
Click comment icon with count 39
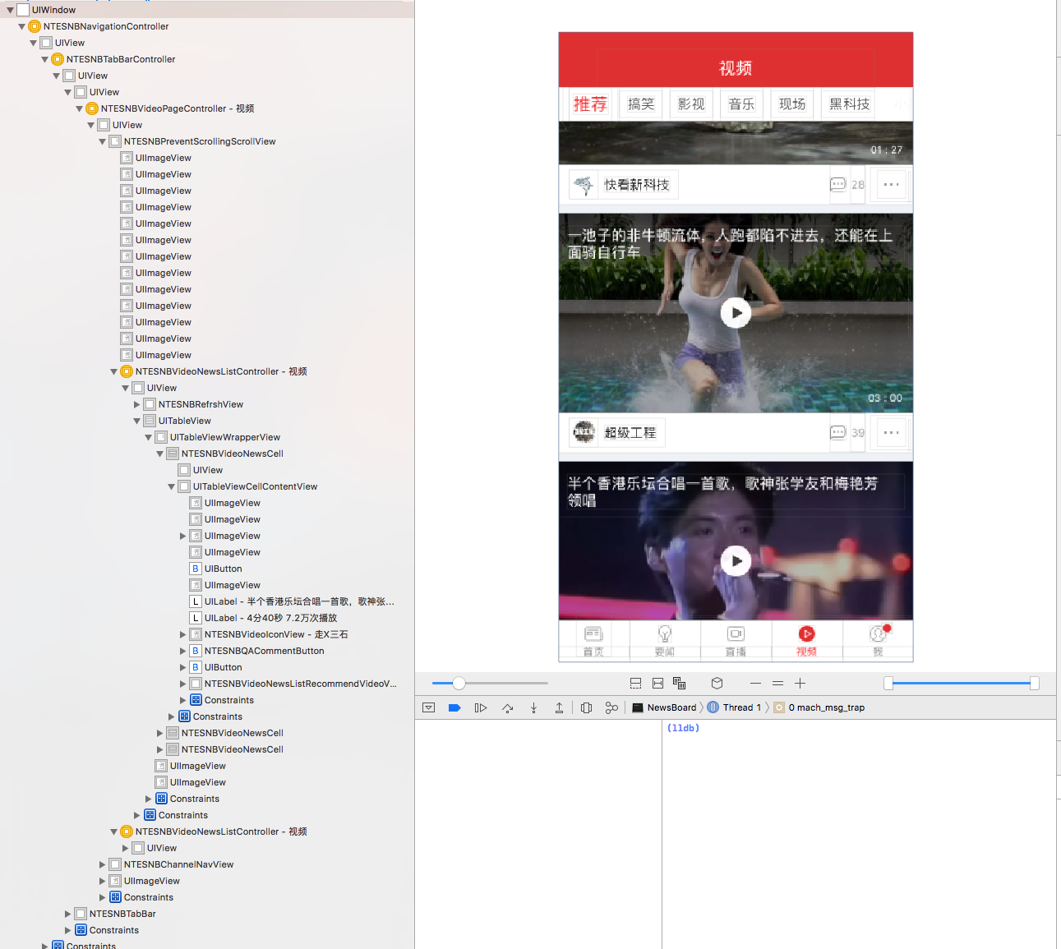tap(837, 432)
